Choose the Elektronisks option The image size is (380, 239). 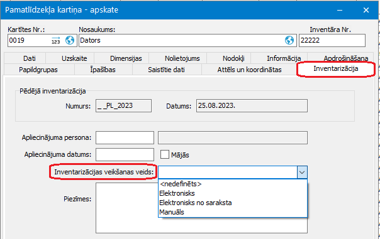pos(233,193)
